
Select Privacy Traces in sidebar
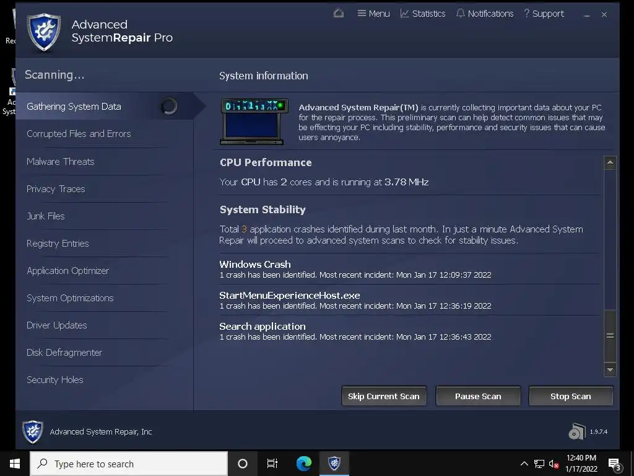[x=56, y=188]
